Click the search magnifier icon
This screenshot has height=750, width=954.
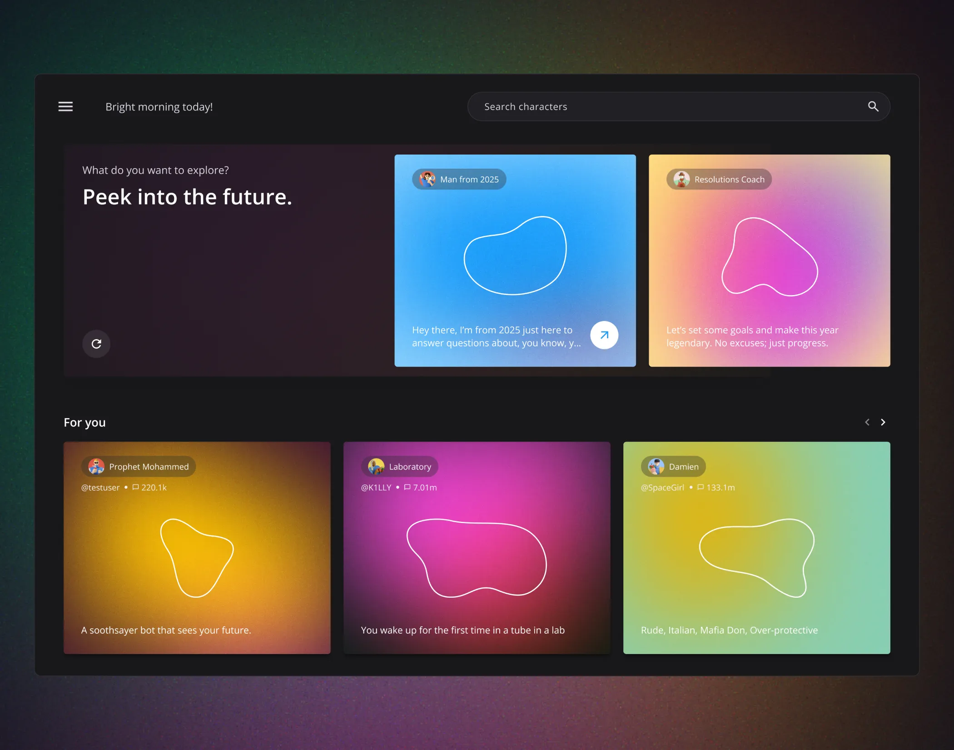point(873,106)
